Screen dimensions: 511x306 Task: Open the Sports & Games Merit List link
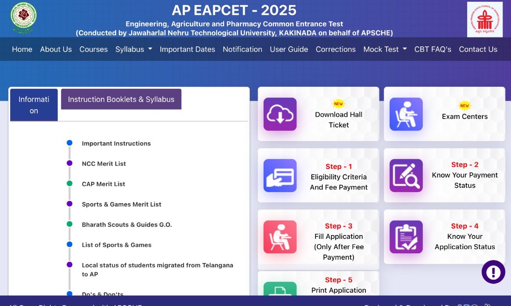point(121,204)
